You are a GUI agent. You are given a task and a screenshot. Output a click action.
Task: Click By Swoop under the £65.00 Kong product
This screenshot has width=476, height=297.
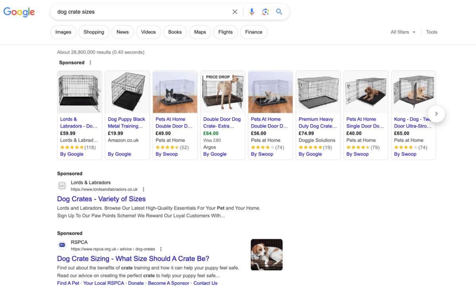click(x=405, y=154)
